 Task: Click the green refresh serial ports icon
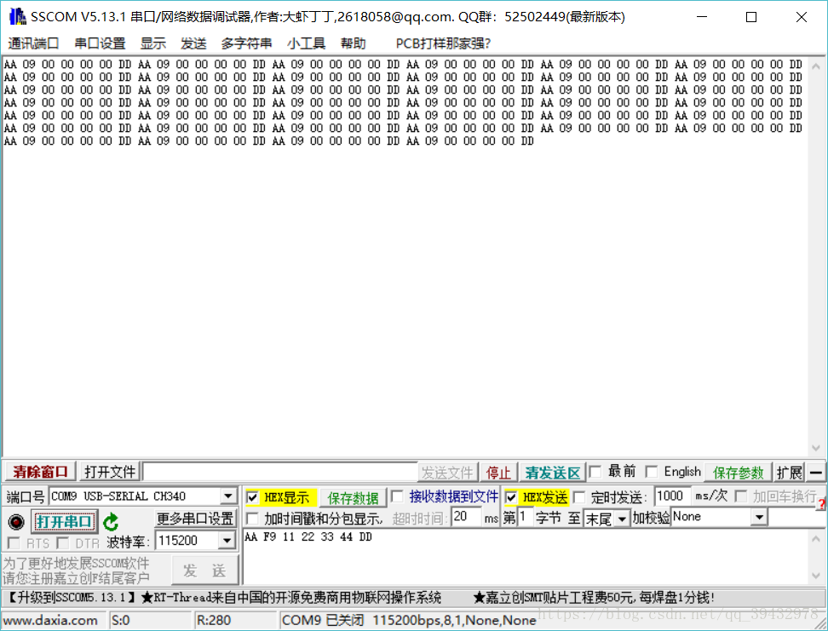click(112, 523)
